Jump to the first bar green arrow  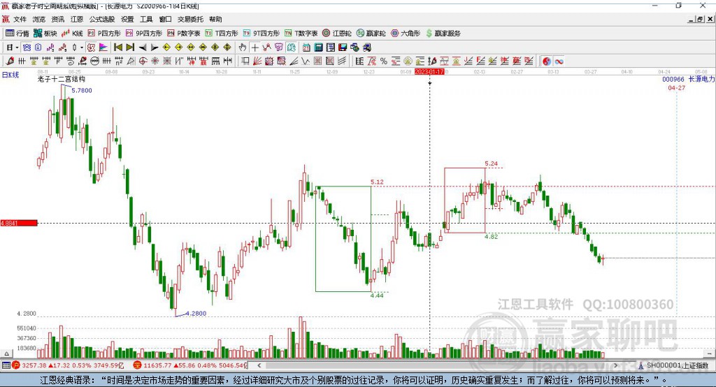[x=117, y=48]
